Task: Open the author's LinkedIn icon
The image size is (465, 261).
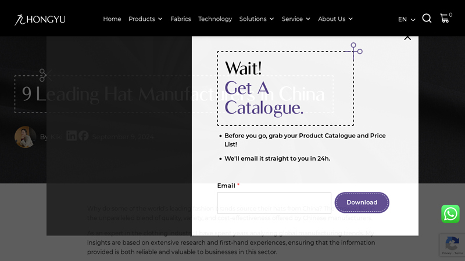Action: point(71,136)
